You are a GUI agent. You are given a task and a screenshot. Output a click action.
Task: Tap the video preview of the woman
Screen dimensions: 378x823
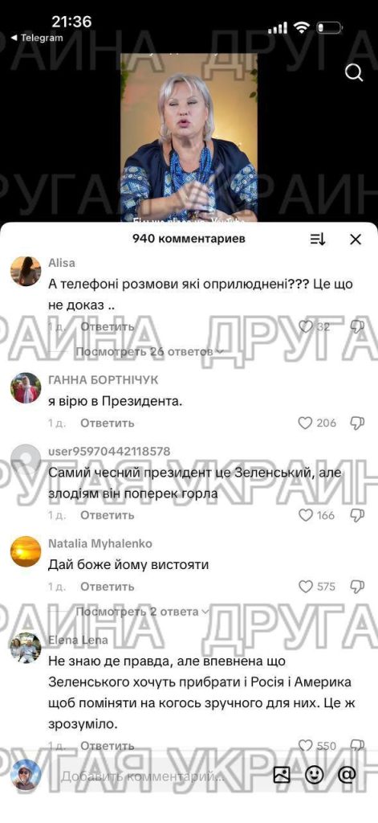click(x=189, y=137)
